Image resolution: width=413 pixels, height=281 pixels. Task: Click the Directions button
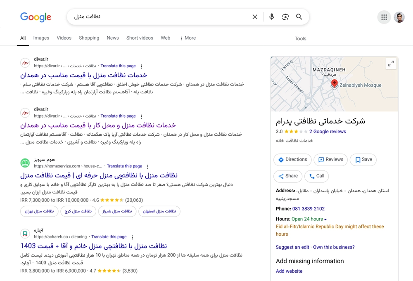[x=292, y=160]
